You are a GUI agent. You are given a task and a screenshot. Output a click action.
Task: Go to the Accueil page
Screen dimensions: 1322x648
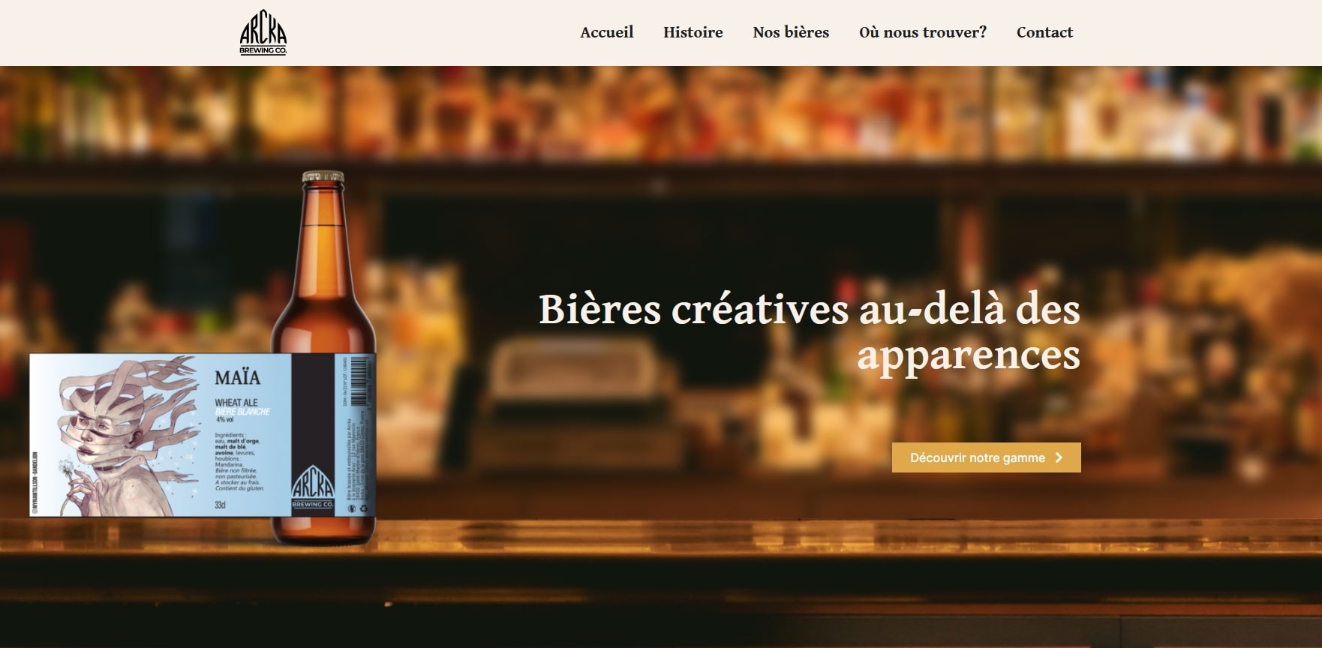[x=607, y=32]
